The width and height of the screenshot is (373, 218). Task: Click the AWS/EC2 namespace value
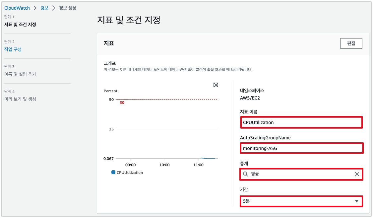click(x=250, y=98)
